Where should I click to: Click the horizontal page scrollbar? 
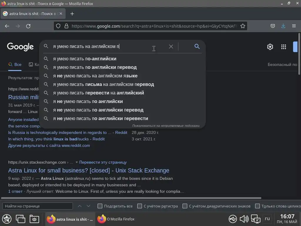pyautogui.click(x=131, y=198)
